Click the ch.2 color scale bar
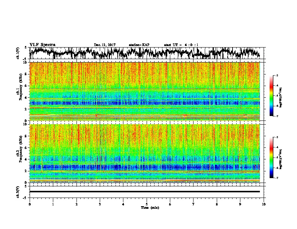 tap(271, 158)
